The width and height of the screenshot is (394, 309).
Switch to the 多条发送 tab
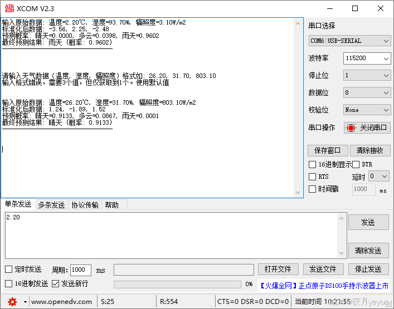click(51, 205)
